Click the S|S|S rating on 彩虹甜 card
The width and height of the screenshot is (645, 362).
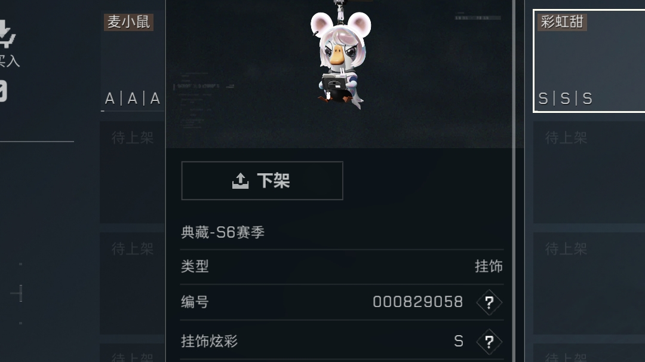pyautogui.click(x=565, y=99)
